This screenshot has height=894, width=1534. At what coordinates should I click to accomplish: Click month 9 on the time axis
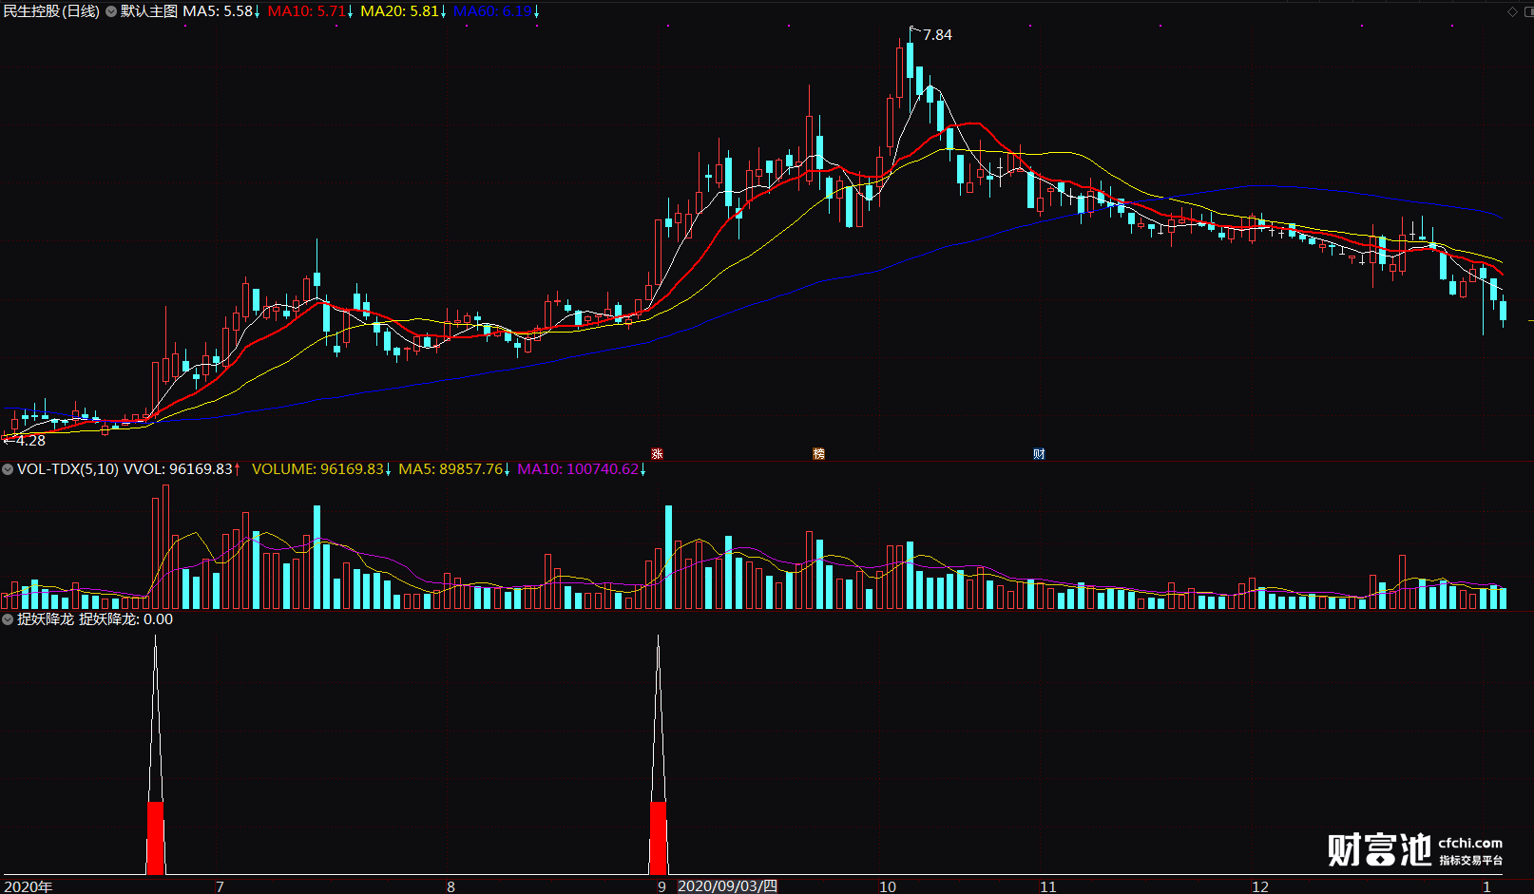point(662,886)
